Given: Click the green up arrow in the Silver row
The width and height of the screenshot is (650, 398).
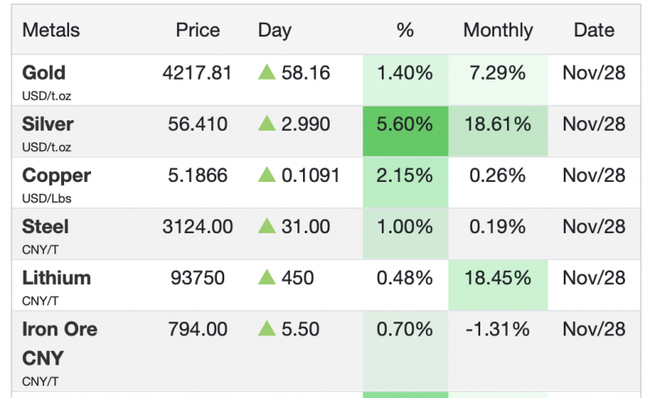Looking at the screenshot, I should click(267, 123).
